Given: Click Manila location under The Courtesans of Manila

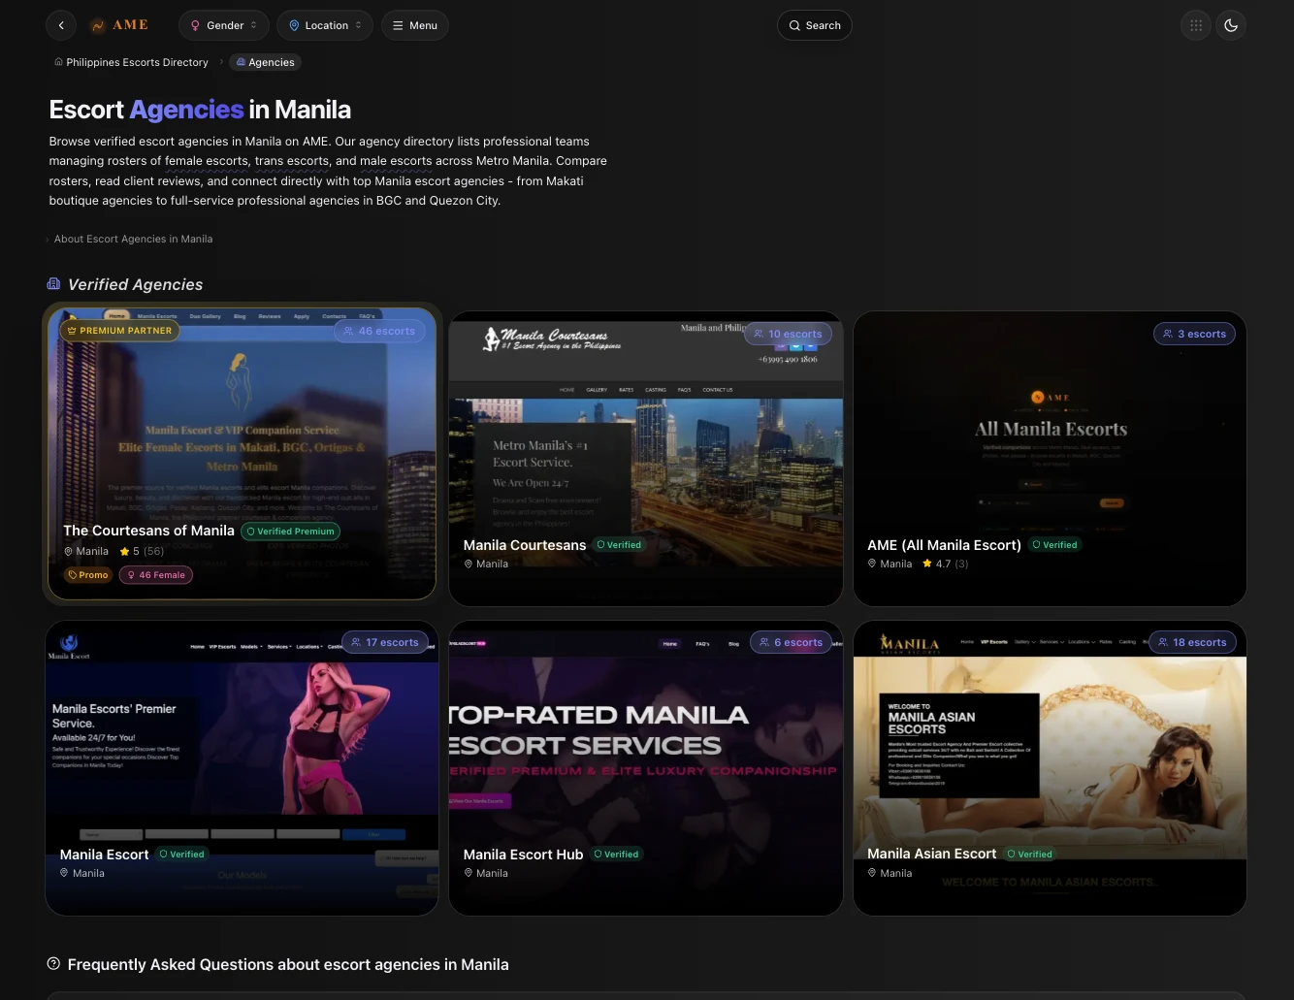Looking at the screenshot, I should coord(86,551).
